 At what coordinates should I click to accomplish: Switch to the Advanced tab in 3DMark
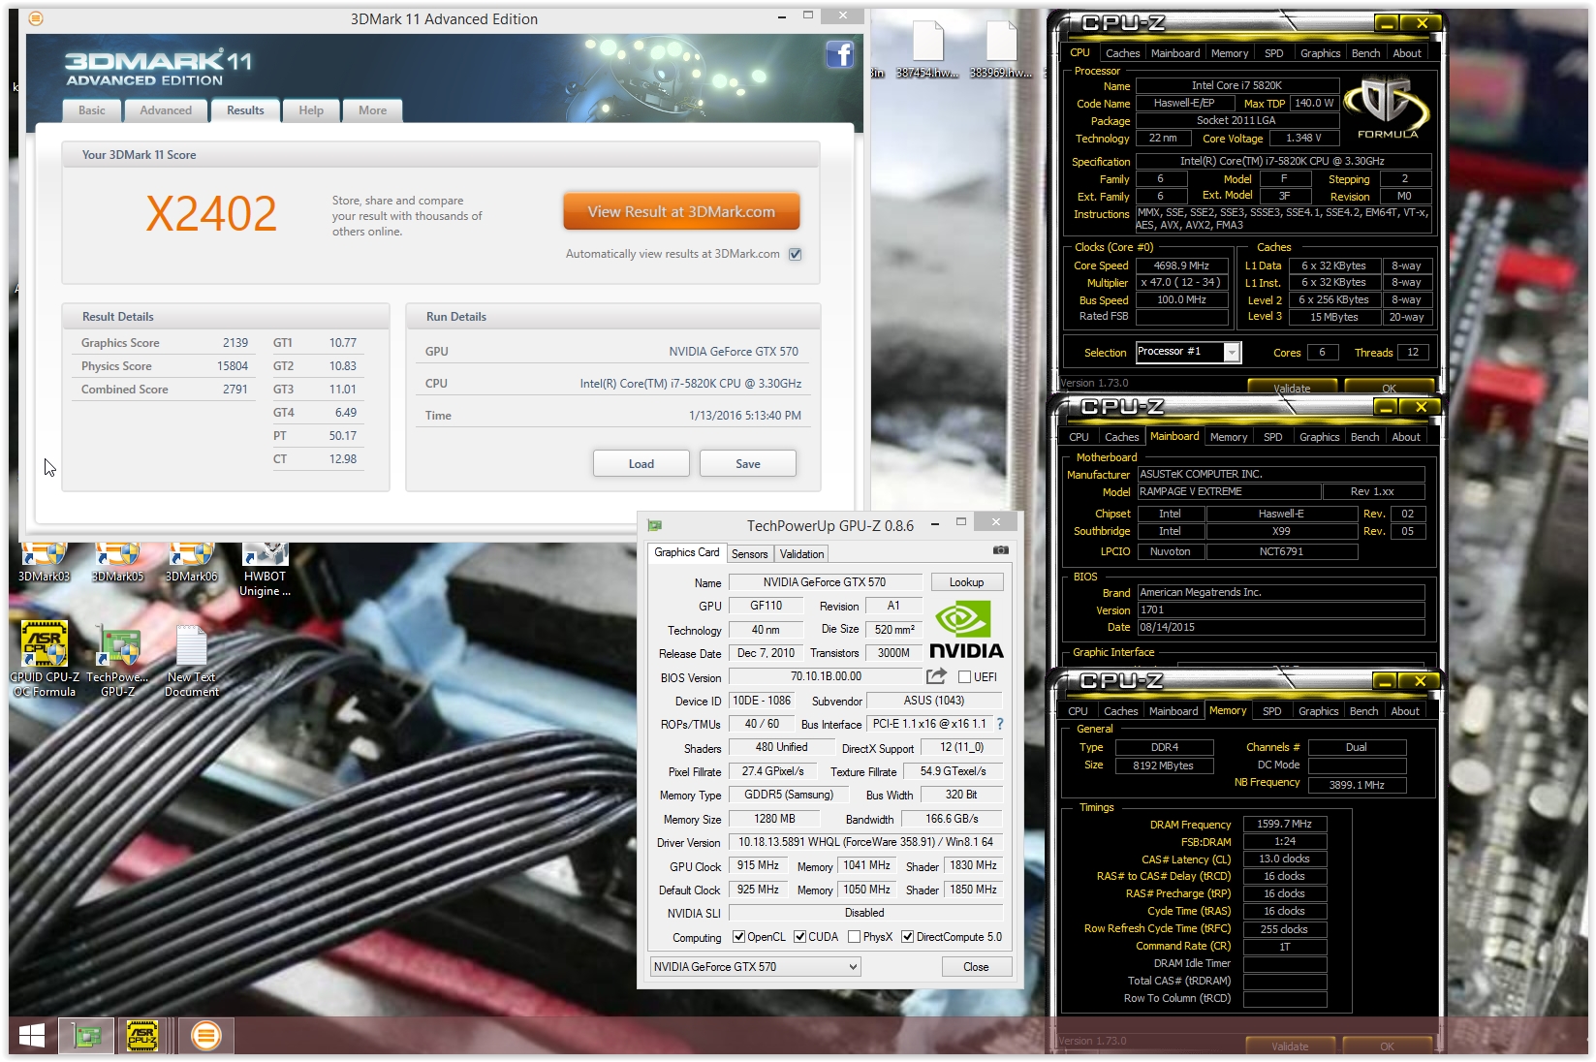click(166, 110)
